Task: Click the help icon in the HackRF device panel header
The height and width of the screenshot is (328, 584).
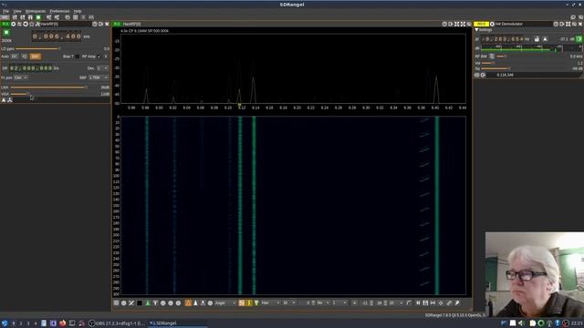Action: point(95,24)
